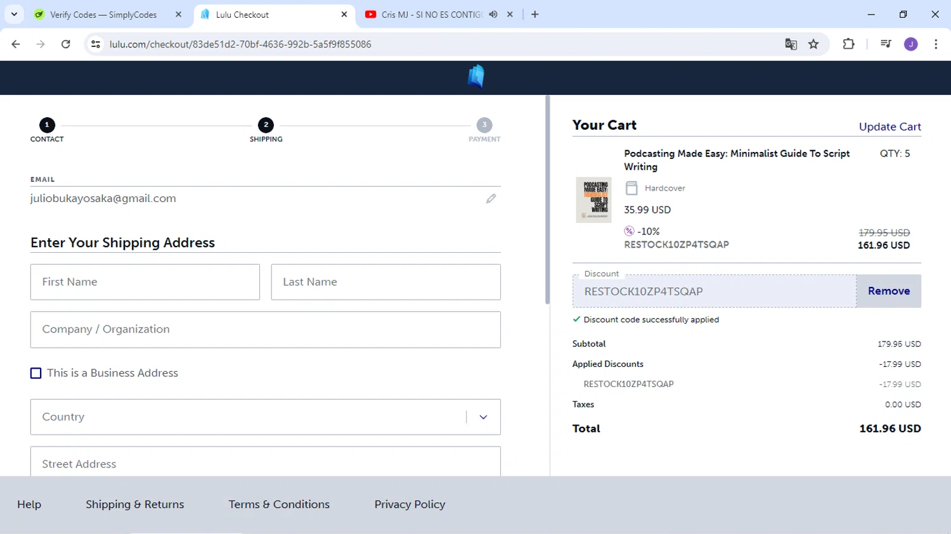Click the Last Name field

(x=386, y=282)
